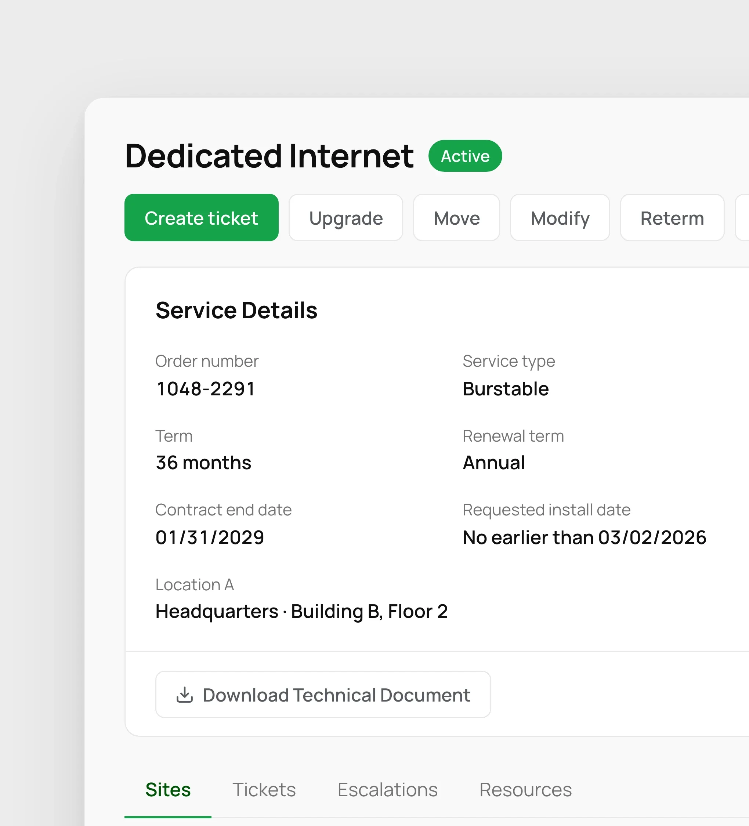Click the Create ticket button
The width and height of the screenshot is (749, 826).
pyautogui.click(x=201, y=218)
